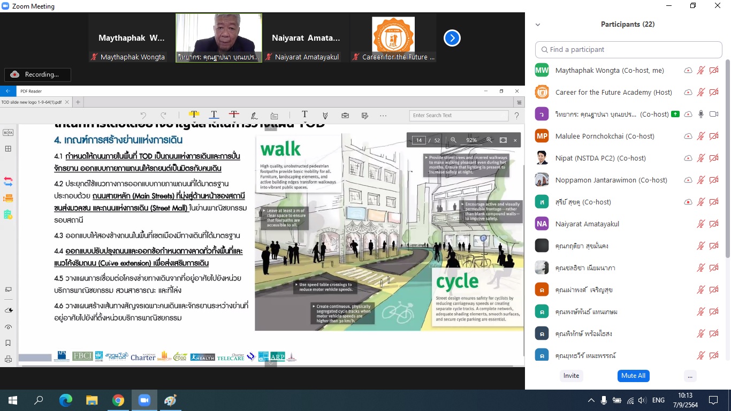Screen dimensions: 731x411
Task: Select the strikethrough text annotation tool
Action: coord(234,115)
